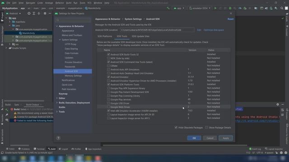Click Edit link for SDK location
The width and height of the screenshot is (289, 162).
(x=199, y=30)
